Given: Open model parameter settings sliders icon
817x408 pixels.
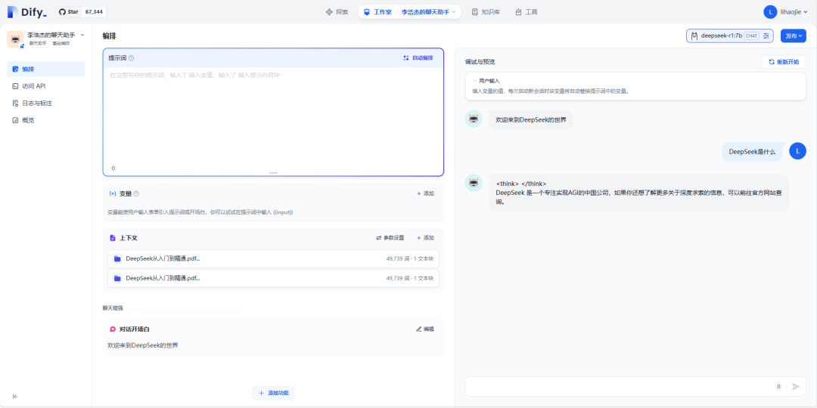Looking at the screenshot, I should pos(766,36).
